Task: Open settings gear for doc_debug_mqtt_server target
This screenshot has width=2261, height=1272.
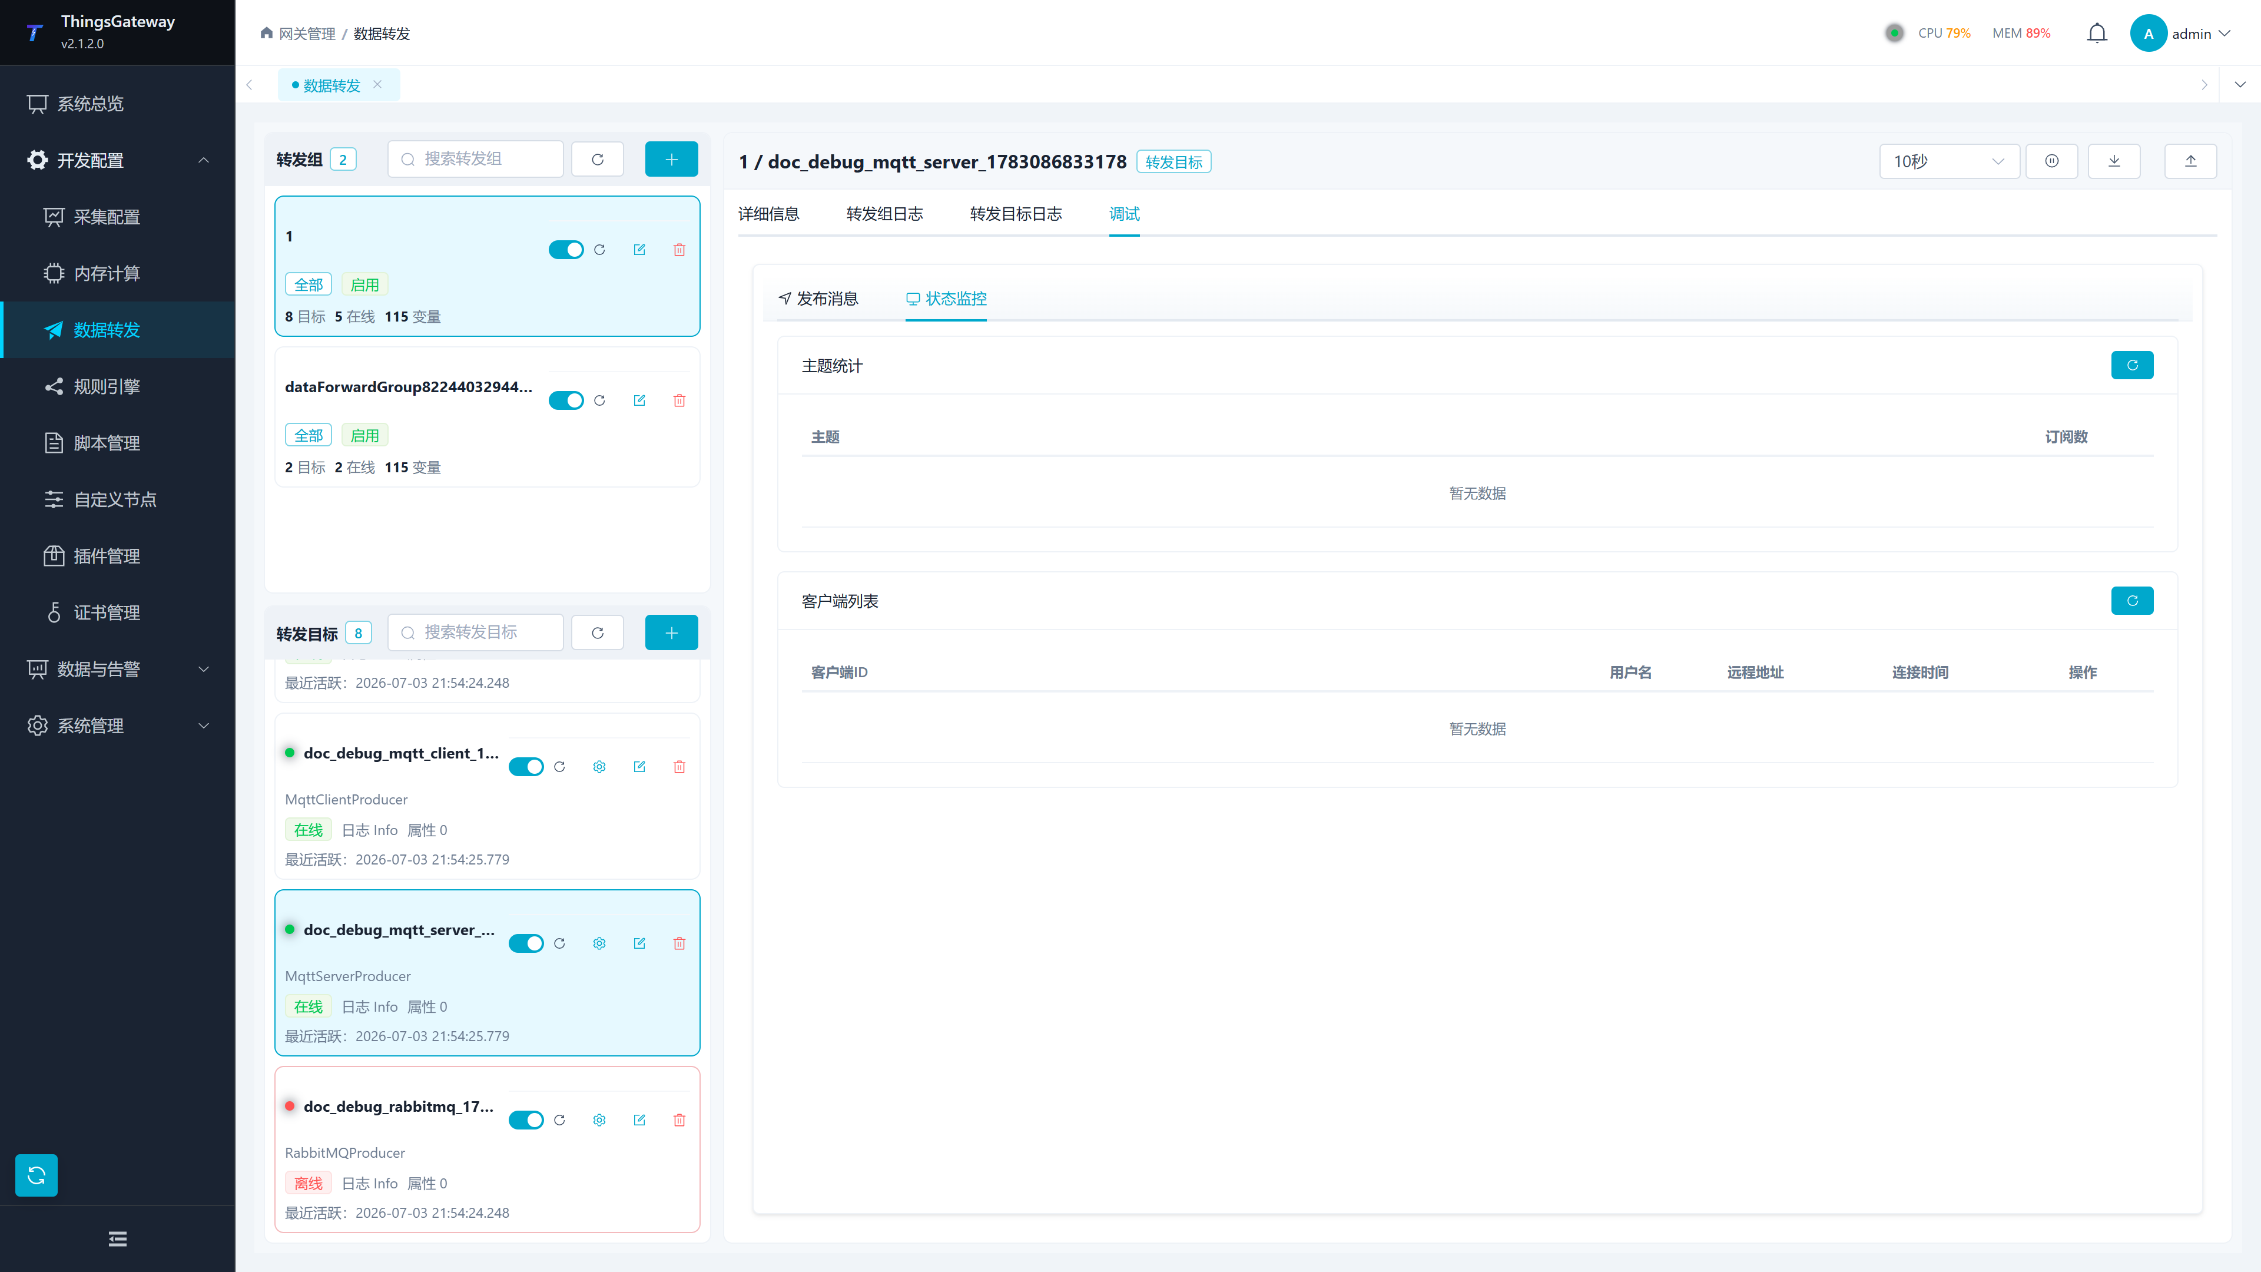Action: click(x=599, y=943)
